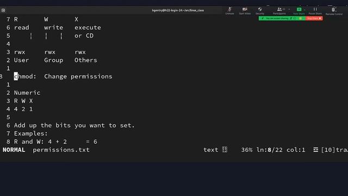348x196 pixels.
Task: Click the Pause Share icon
Action: (x=315, y=9)
